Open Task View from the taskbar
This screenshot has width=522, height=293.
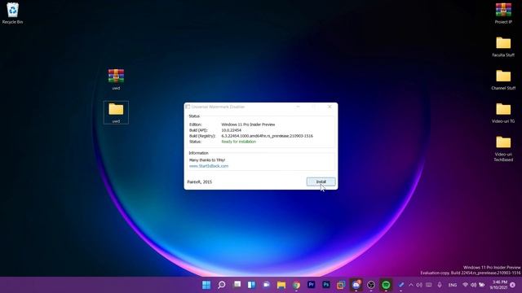tap(237, 285)
